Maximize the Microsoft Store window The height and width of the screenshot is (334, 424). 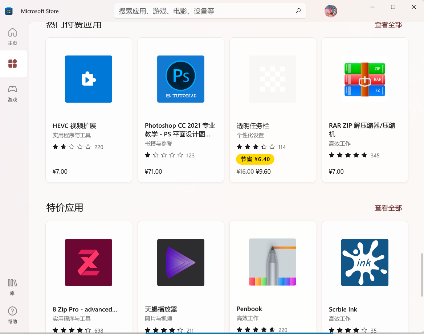click(x=393, y=7)
